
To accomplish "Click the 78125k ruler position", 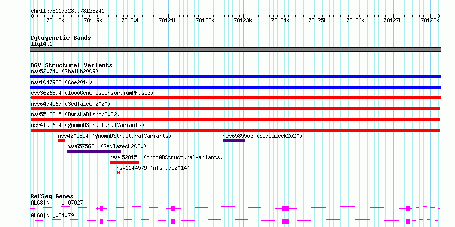I will (318, 20).
